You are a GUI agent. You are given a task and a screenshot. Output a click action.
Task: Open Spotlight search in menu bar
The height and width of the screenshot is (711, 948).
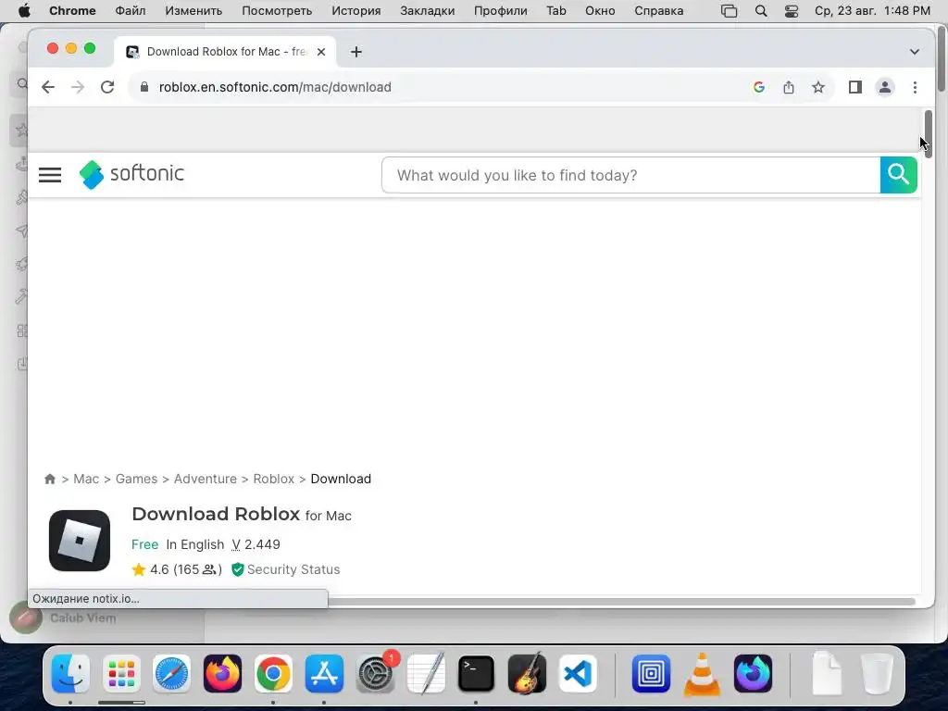[761, 11]
